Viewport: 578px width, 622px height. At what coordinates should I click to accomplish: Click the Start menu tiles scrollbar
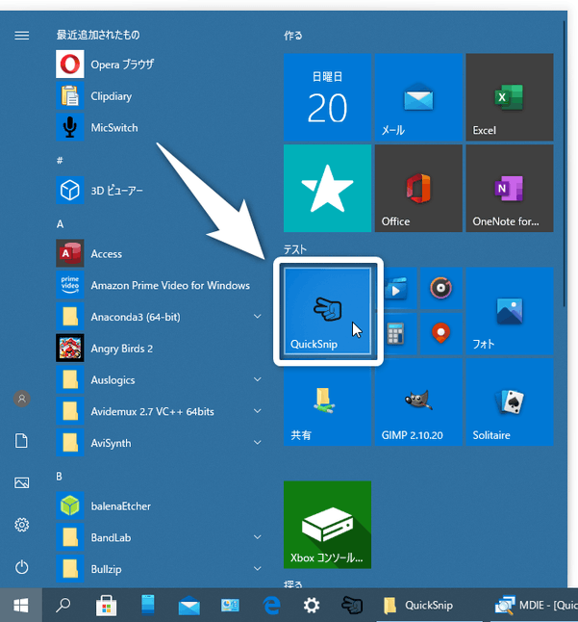(x=565, y=164)
